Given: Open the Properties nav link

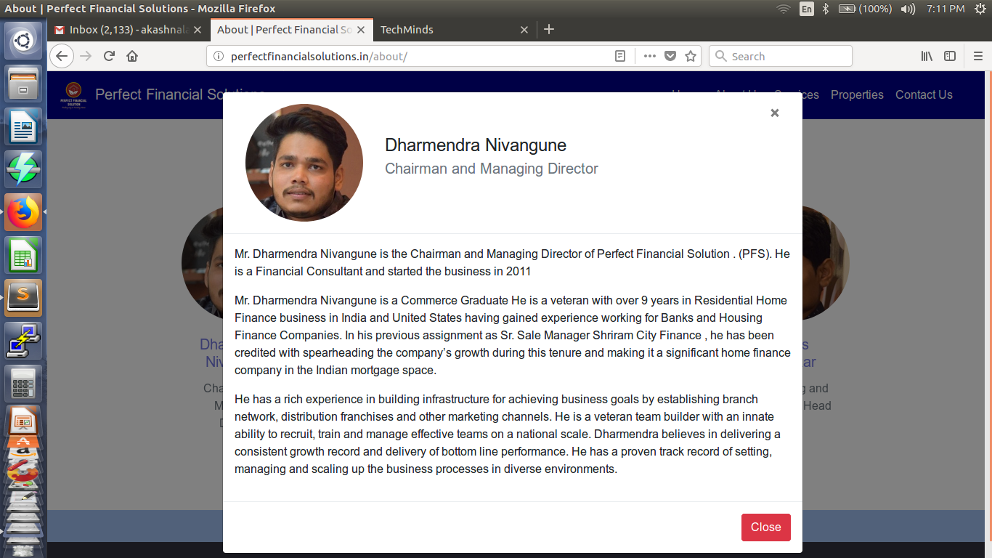Looking at the screenshot, I should coord(857,94).
